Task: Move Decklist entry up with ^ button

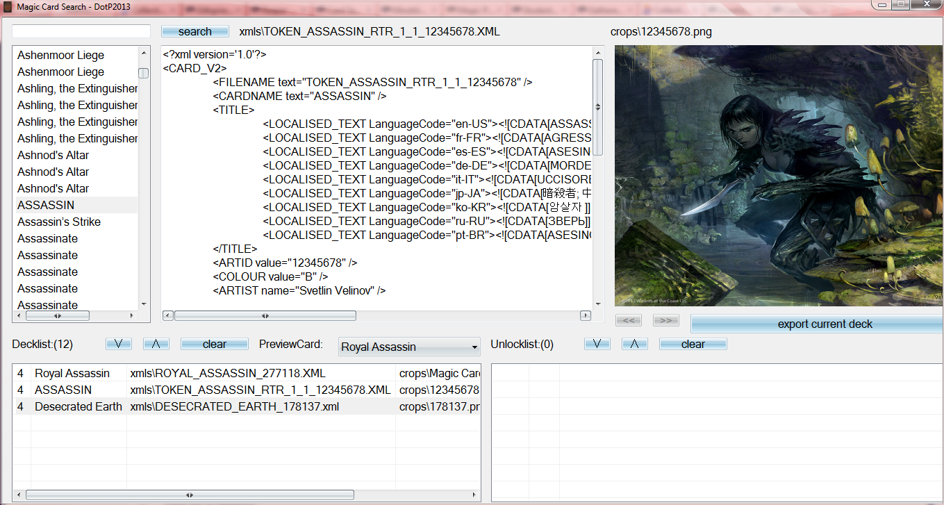Action: coord(156,344)
